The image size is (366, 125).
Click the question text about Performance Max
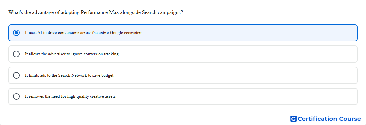pos(96,12)
